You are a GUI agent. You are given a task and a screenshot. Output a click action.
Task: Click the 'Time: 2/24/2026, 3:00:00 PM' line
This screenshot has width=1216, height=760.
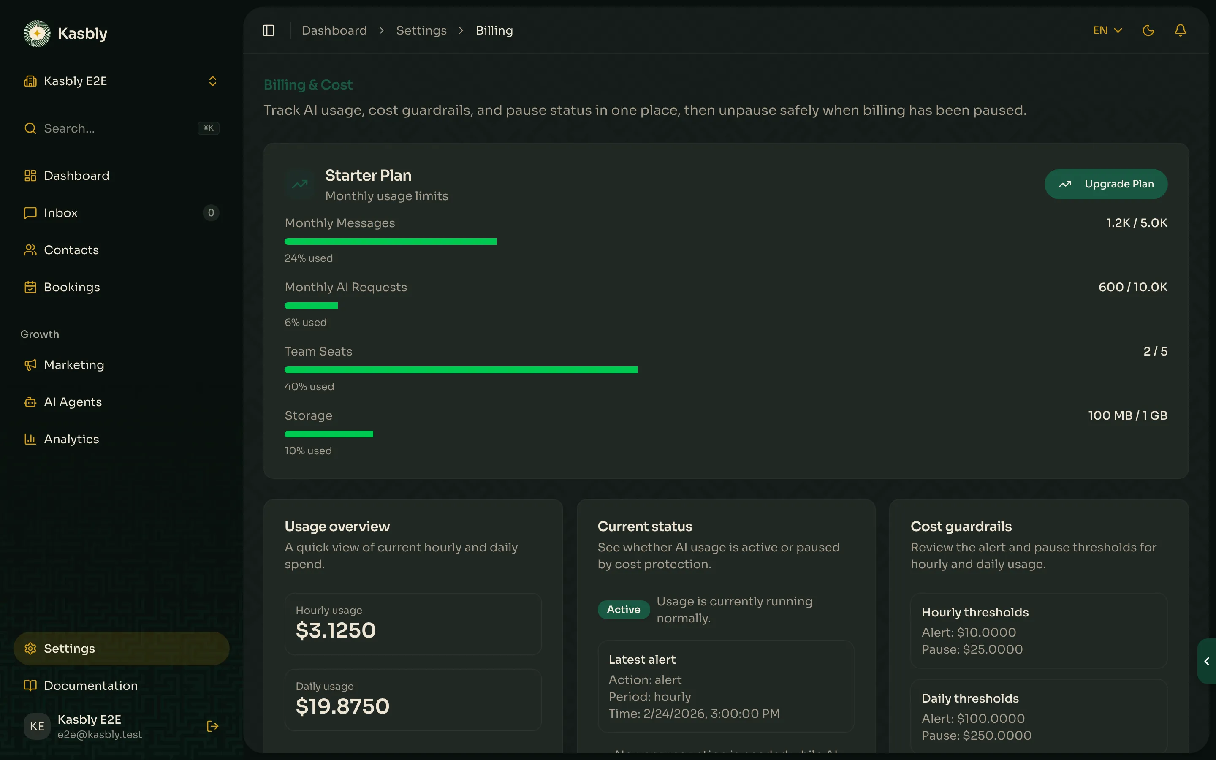(694, 713)
